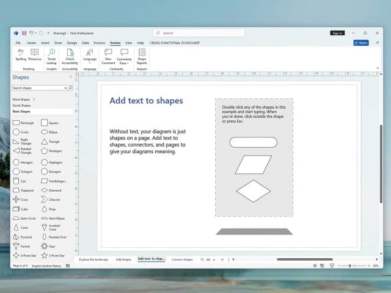Click the Smart Lookup icon
This screenshot has width=391, height=293.
(51, 56)
